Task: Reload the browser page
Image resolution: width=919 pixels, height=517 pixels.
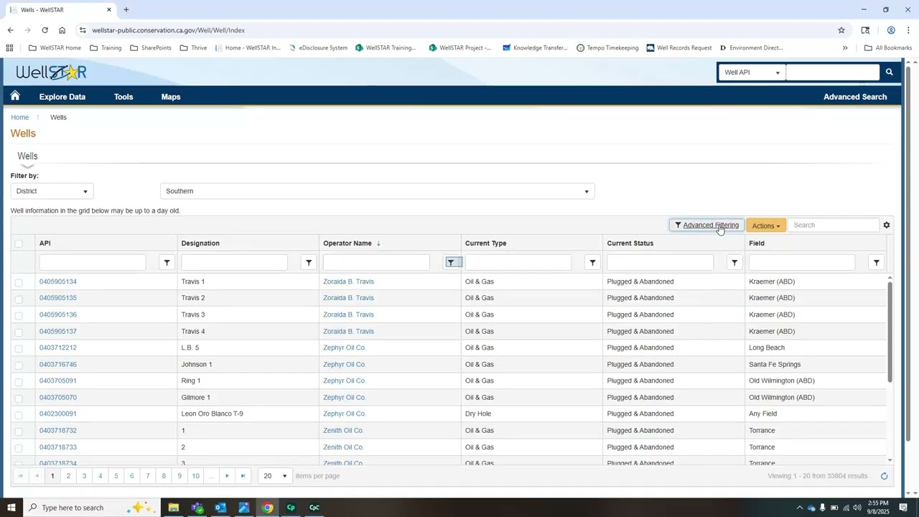Action: pyautogui.click(x=45, y=30)
